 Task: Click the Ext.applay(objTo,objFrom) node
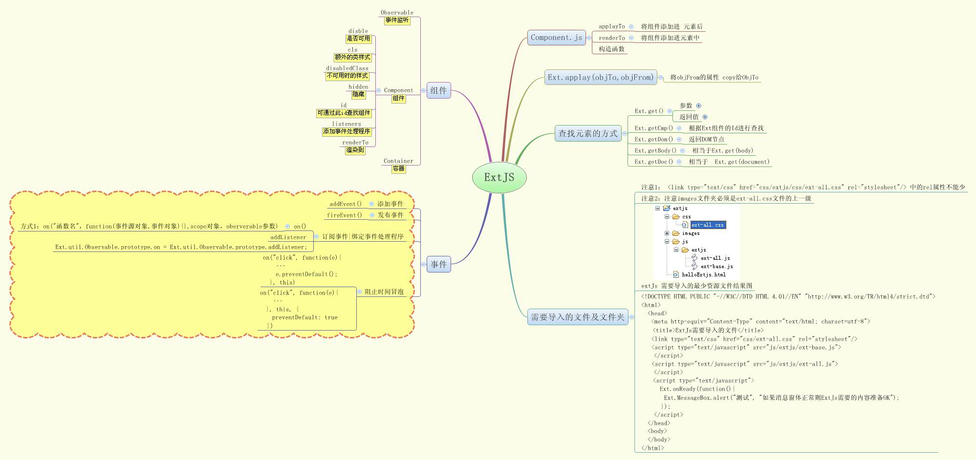tap(601, 78)
